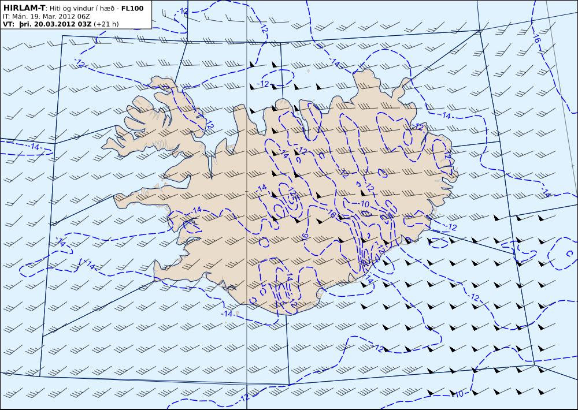The width and height of the screenshot is (578, 410).
Task: Select the 'Hiti og vindur í hæð' caption
Action: [82, 8]
